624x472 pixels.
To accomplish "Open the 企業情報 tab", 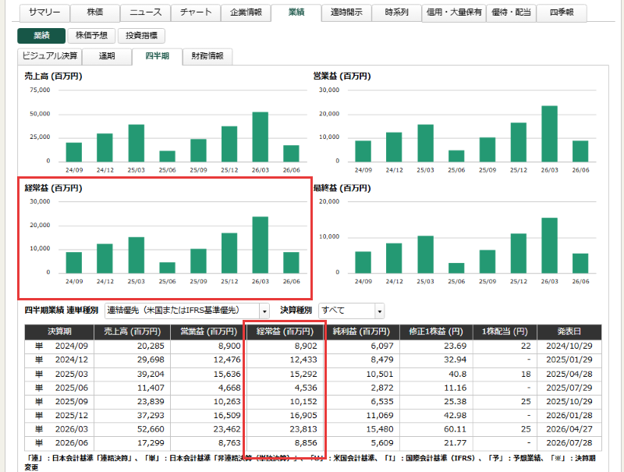I will pos(246,12).
